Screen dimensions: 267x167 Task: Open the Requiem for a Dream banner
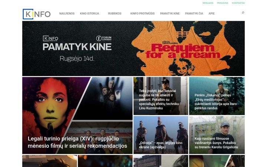[133, 49]
